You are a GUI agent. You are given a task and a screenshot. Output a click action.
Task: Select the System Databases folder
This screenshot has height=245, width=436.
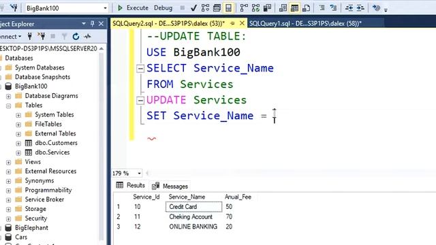40,67
